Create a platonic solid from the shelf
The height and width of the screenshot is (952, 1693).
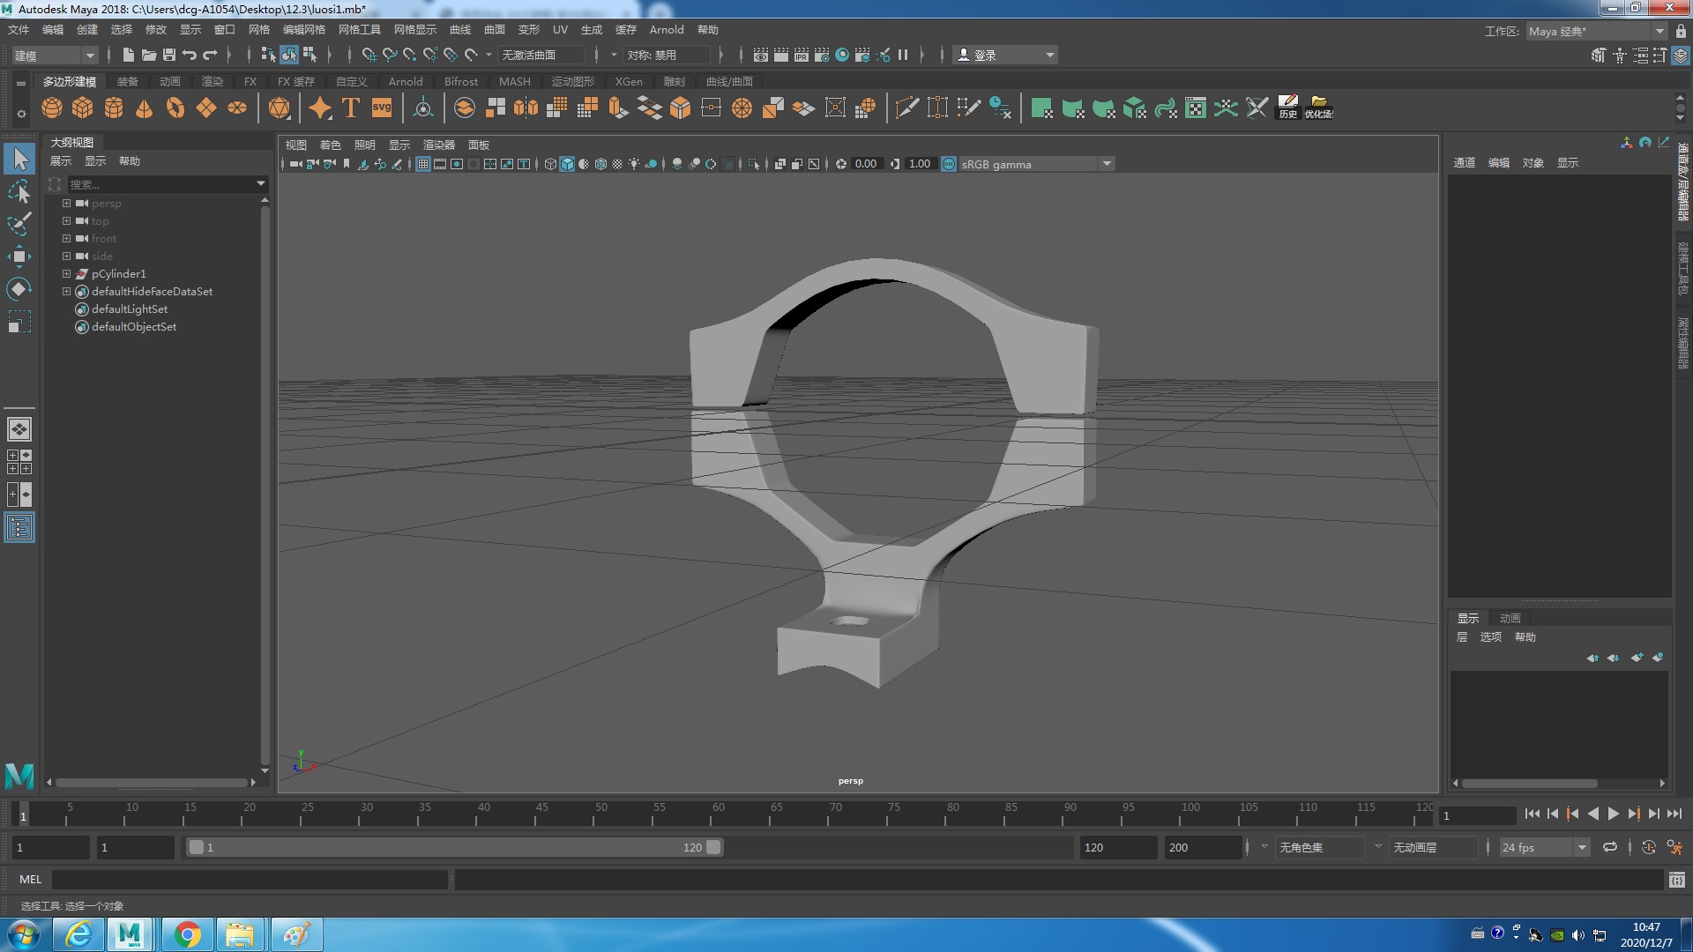point(280,108)
